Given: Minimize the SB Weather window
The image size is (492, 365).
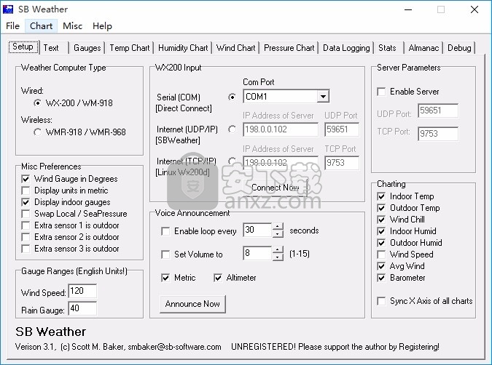Looking at the screenshot, I should pyautogui.click(x=408, y=9).
